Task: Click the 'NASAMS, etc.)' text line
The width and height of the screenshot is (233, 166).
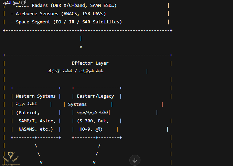Action: coord(36,129)
